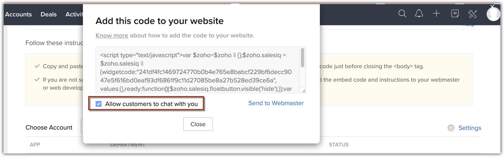This screenshot has height=157, width=504.
Task: Open the Deals menu tab
Action: click(x=49, y=14)
